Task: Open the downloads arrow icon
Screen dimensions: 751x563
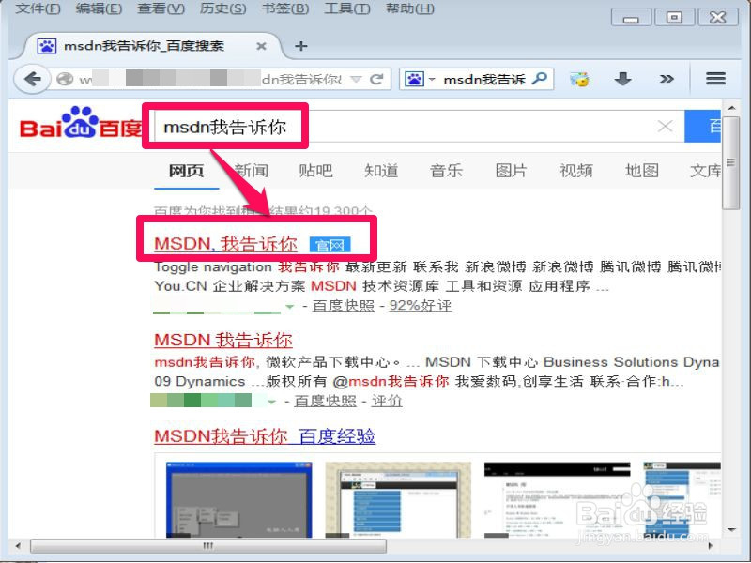Action: tap(622, 79)
